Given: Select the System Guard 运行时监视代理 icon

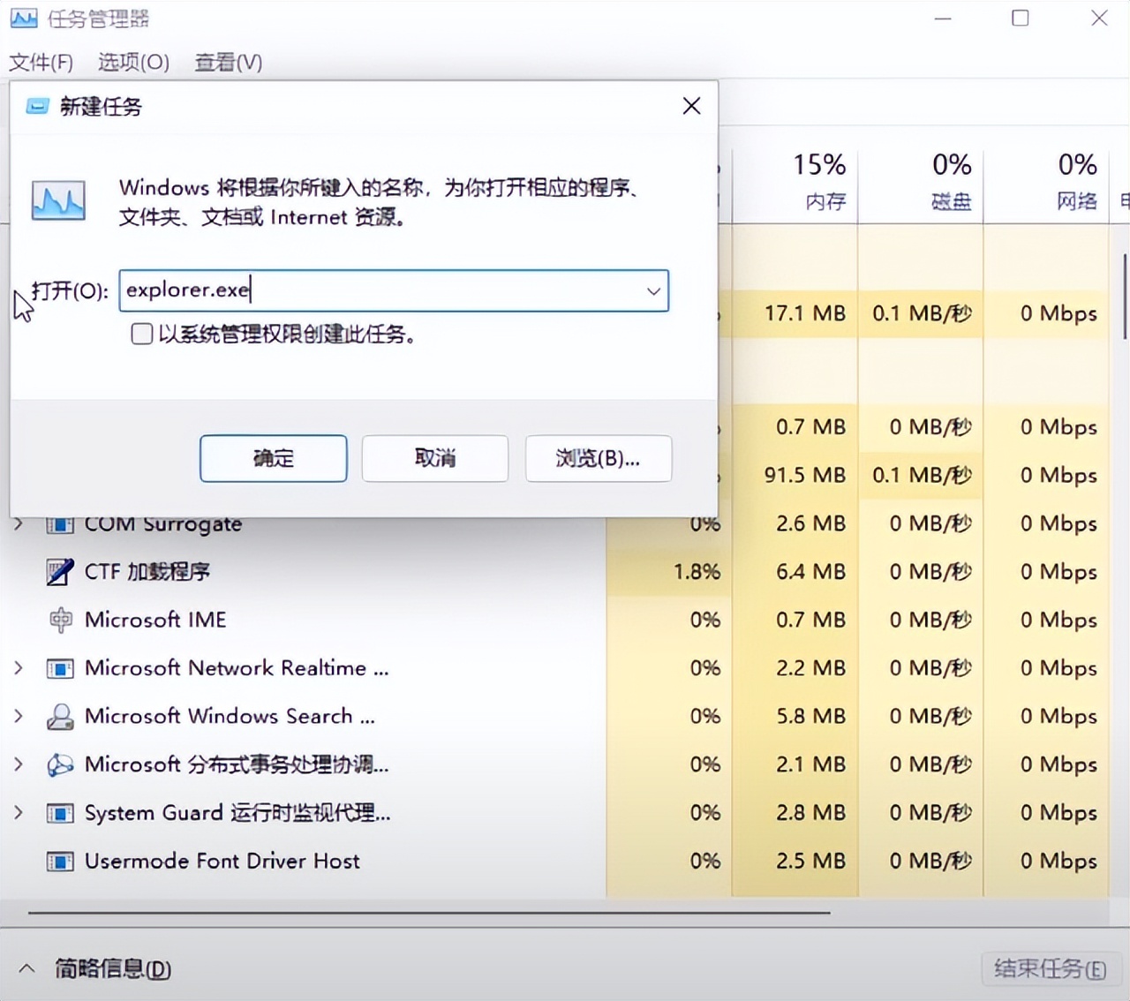Looking at the screenshot, I should point(59,812).
